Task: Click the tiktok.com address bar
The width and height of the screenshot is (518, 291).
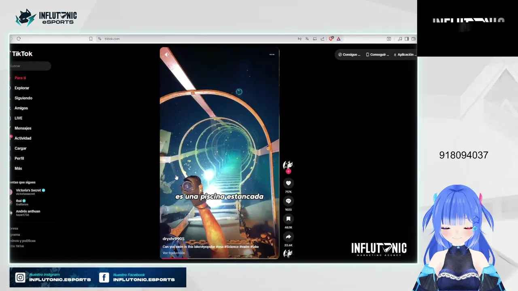Action: pos(112,39)
